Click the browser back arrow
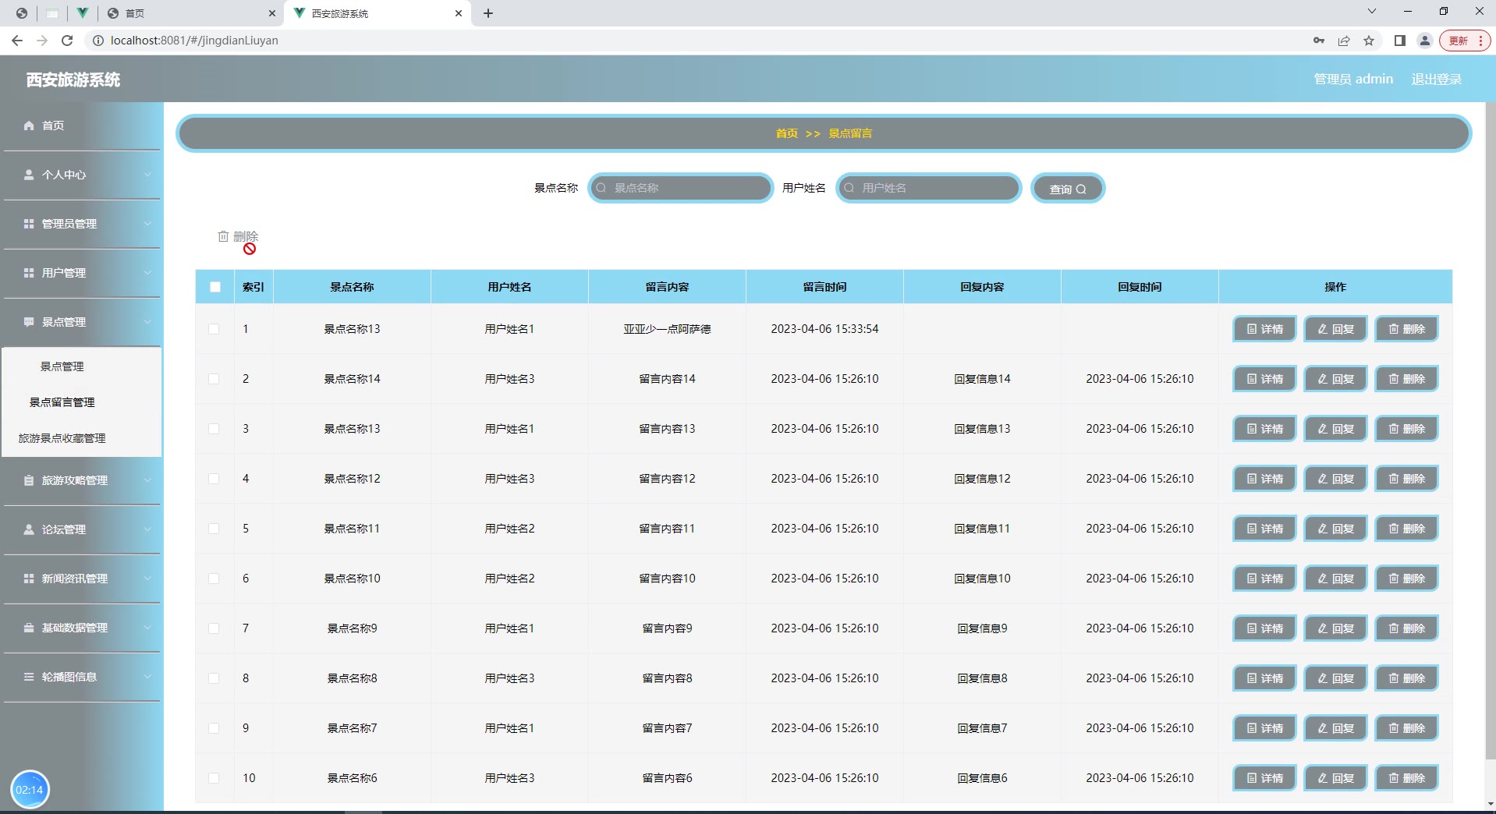 pyautogui.click(x=17, y=41)
